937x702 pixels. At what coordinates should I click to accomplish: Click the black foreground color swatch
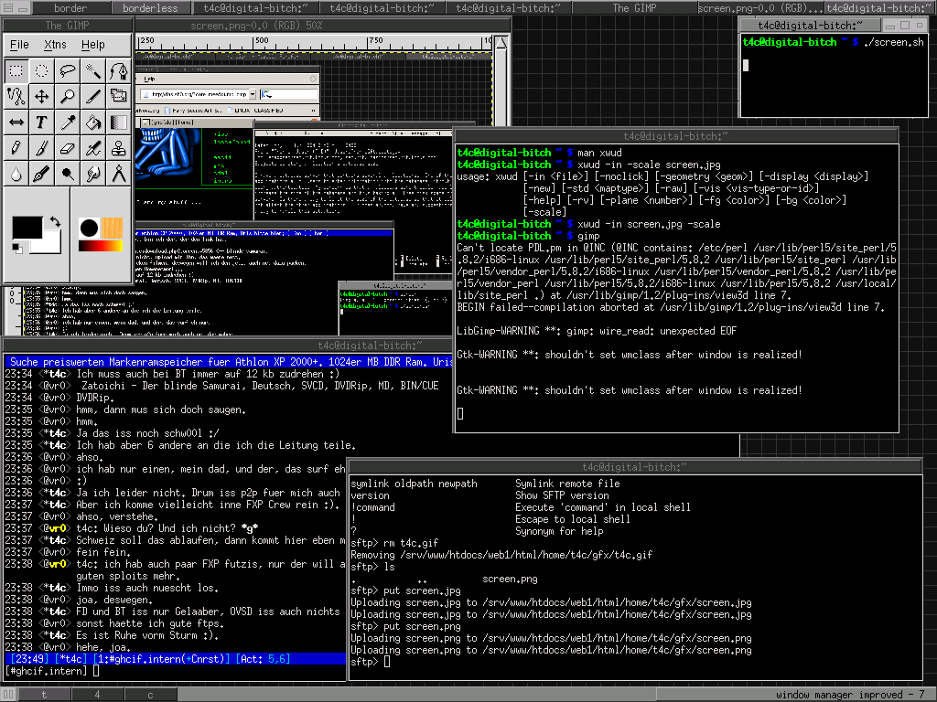27,228
